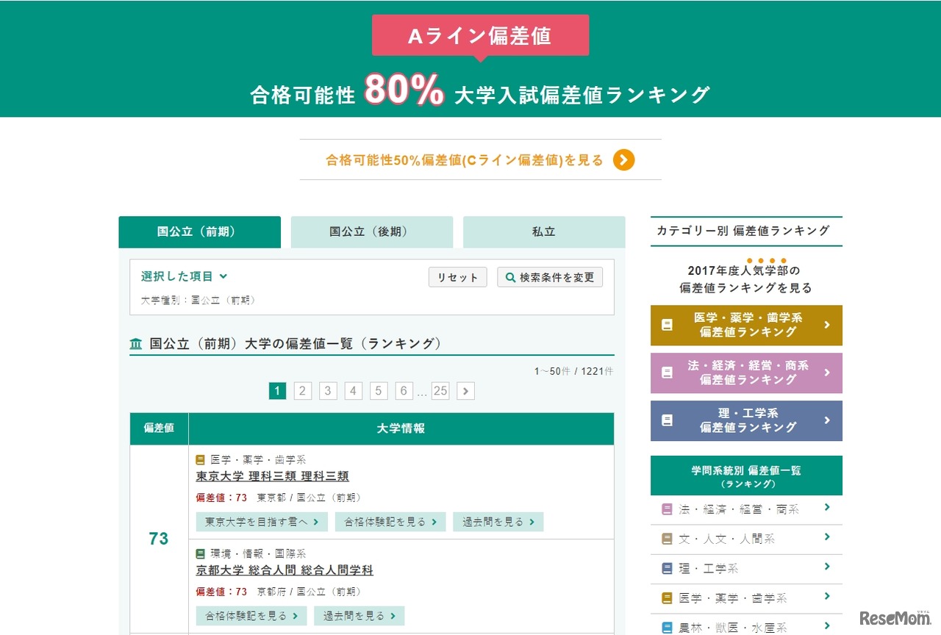The image size is (941, 635).
Task: Select 医学・薬学・歯学系 in 学問系統別 list
Action: (x=746, y=598)
